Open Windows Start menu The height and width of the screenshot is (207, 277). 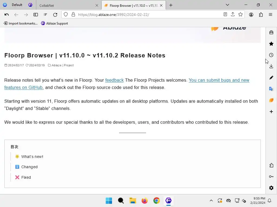[109, 201]
